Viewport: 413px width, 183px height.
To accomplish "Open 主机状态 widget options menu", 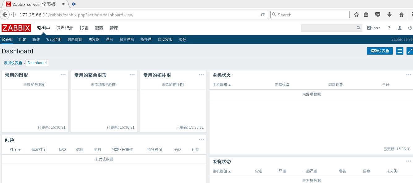I will (x=409, y=75).
